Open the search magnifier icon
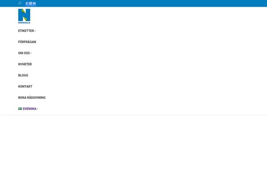The width and height of the screenshot is (267, 178). (20, 3)
